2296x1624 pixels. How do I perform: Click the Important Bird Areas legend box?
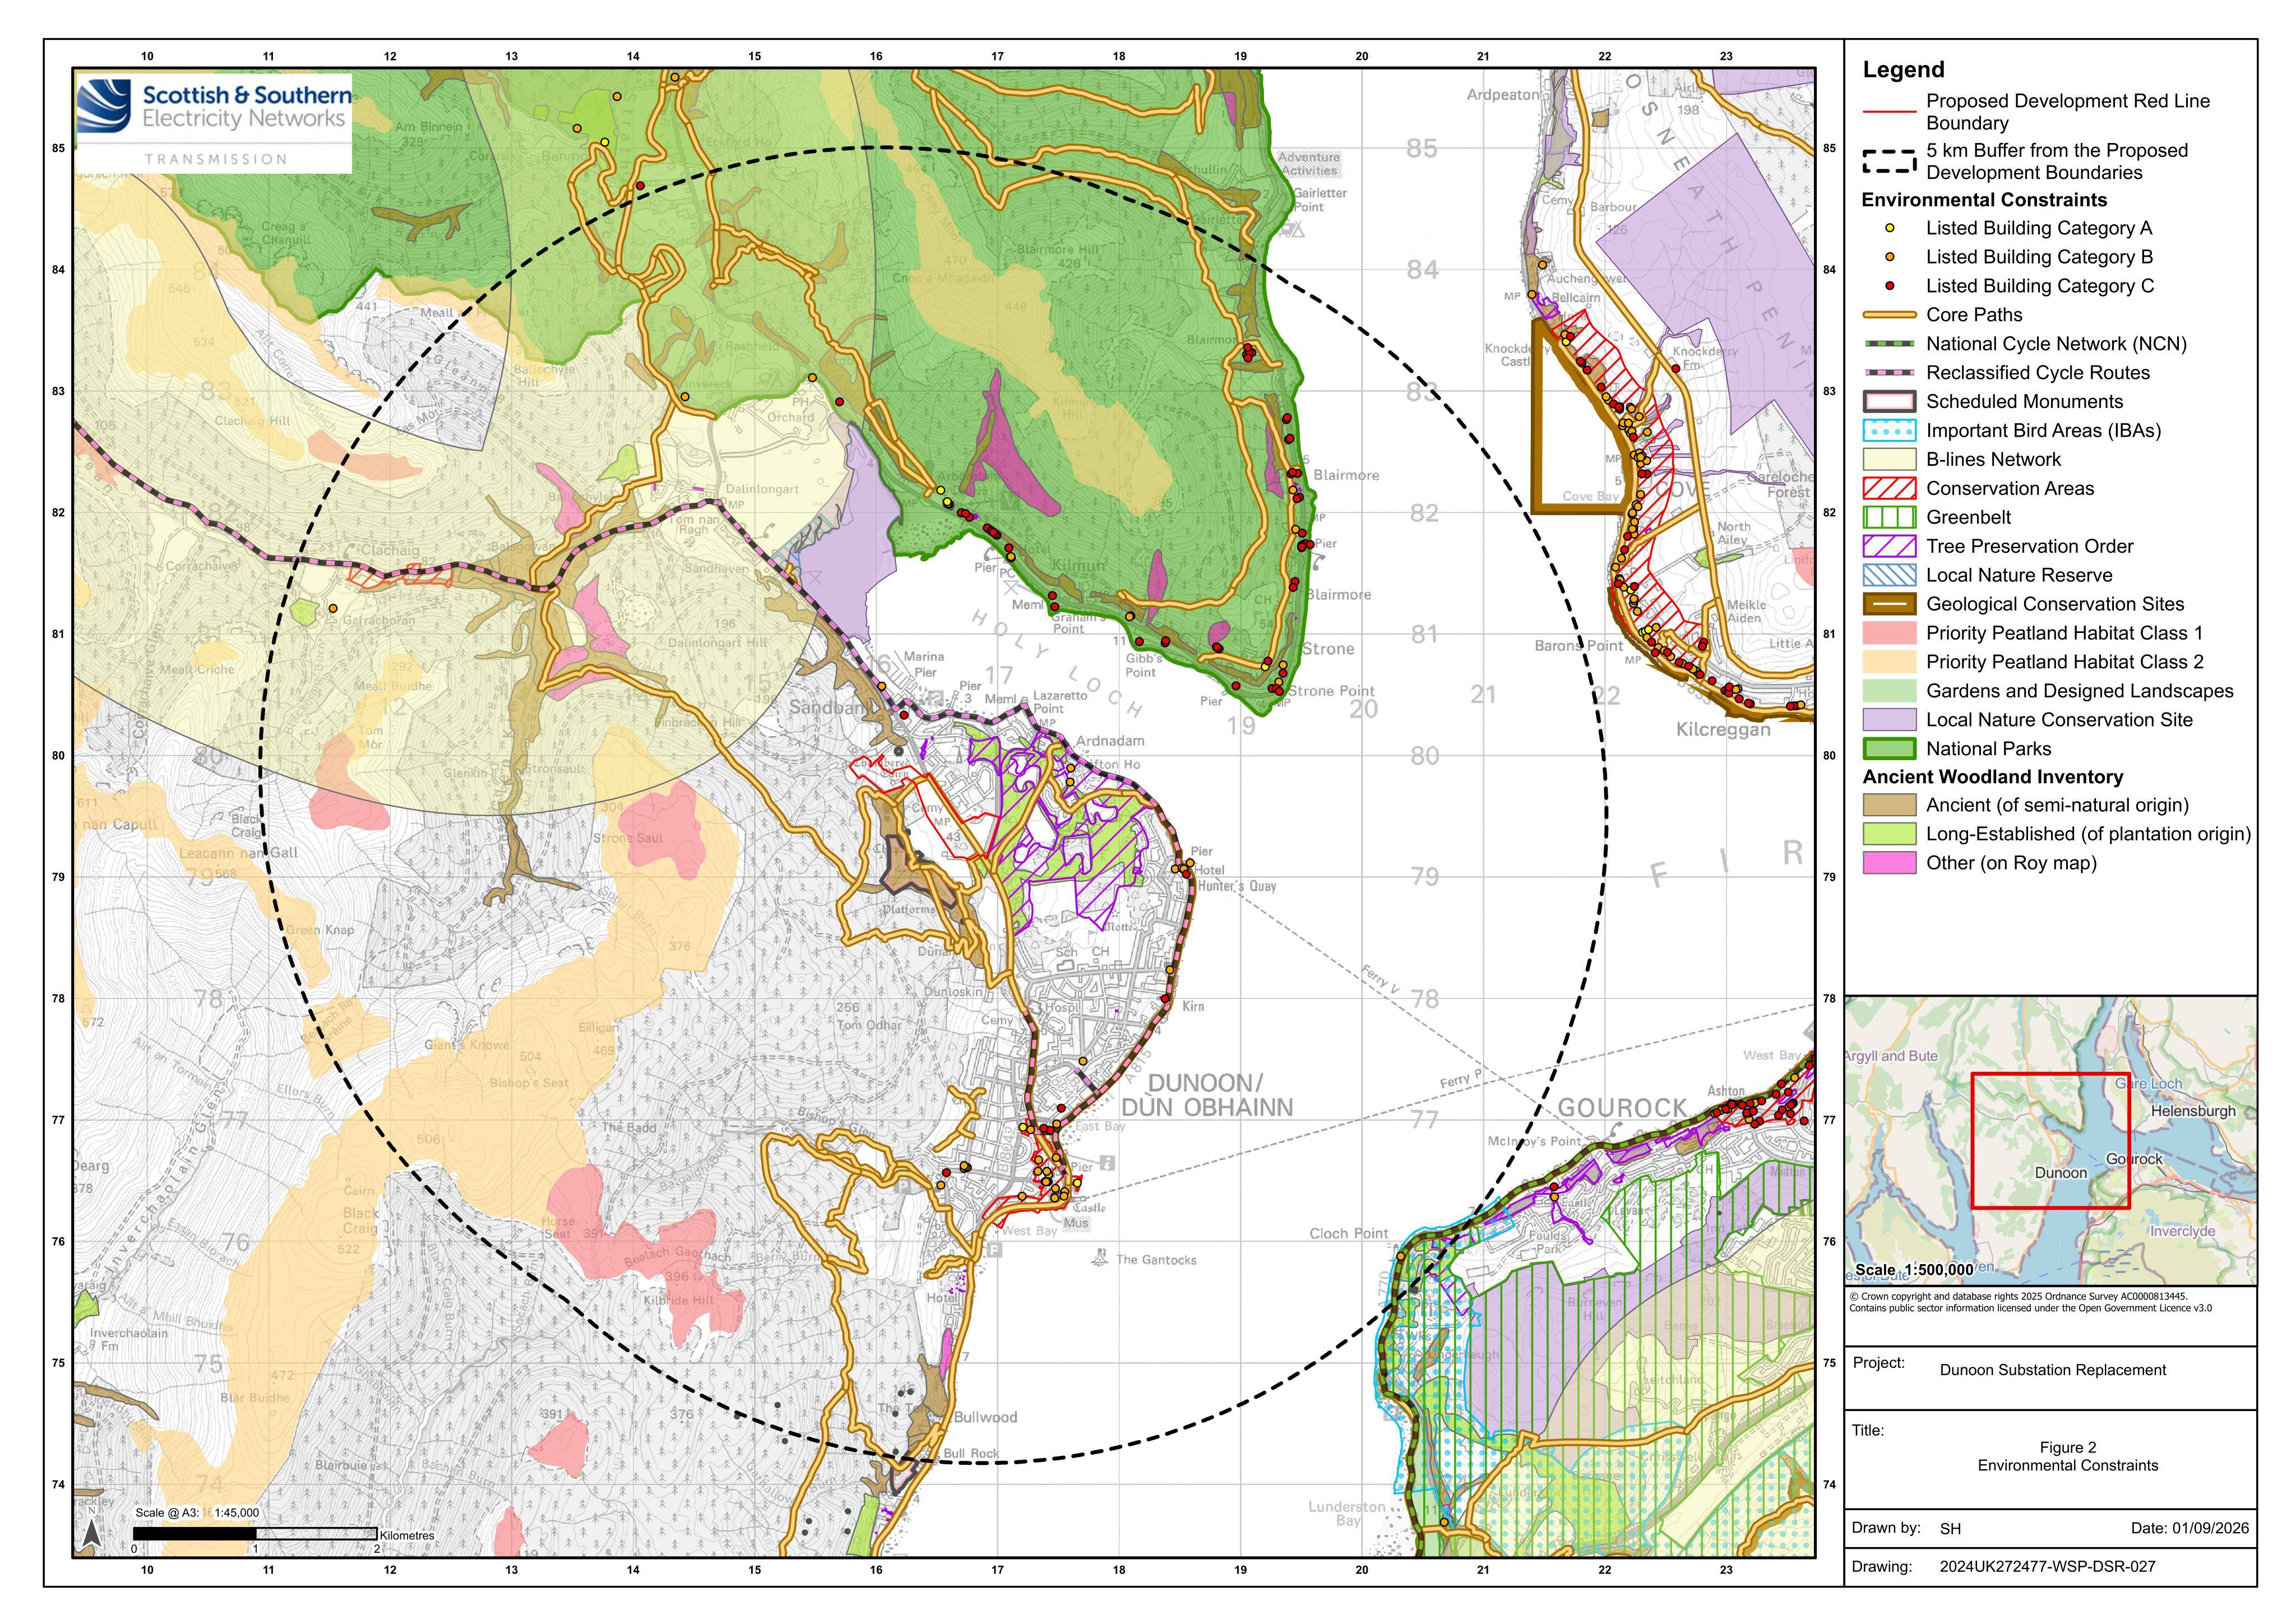1889,431
